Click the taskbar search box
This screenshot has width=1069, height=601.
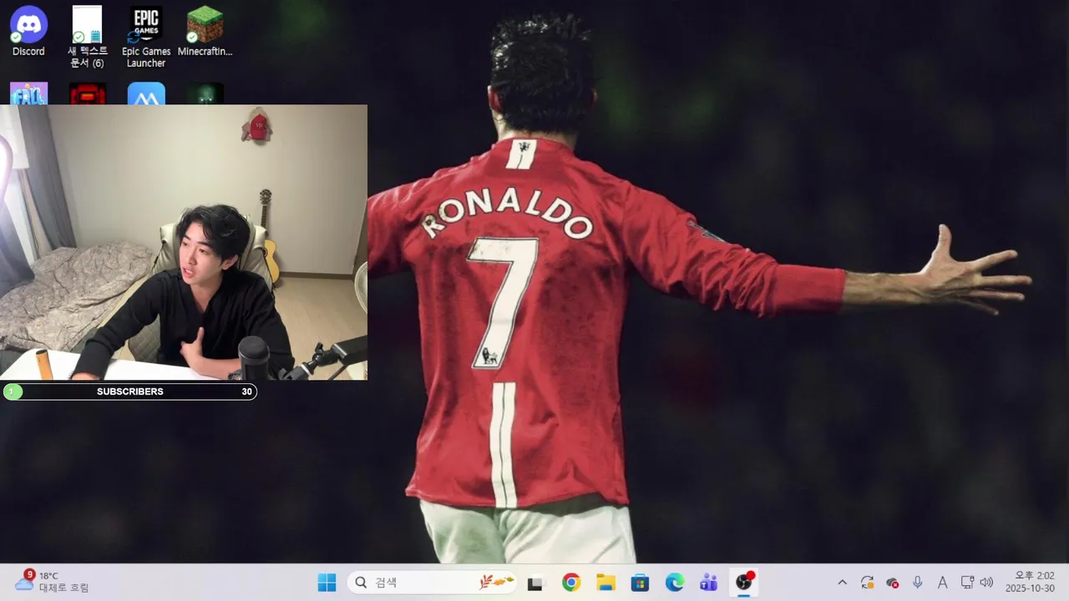click(x=433, y=583)
